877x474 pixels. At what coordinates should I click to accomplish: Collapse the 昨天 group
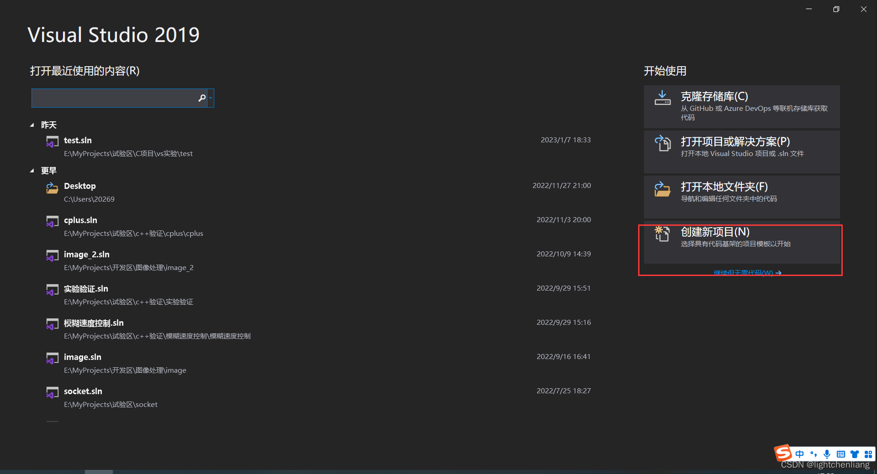pyautogui.click(x=32, y=125)
